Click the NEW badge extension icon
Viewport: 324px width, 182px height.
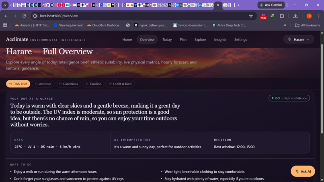263,16
